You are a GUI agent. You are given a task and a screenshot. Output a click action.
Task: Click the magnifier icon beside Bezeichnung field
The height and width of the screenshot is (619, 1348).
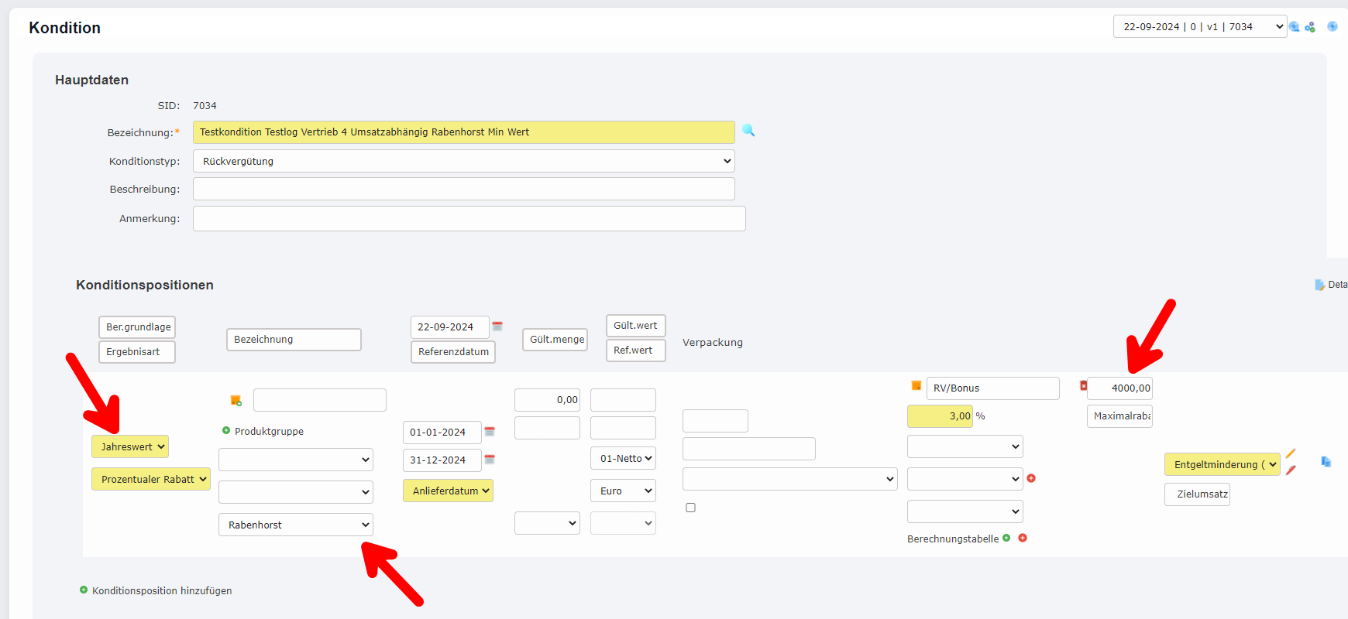coord(748,131)
